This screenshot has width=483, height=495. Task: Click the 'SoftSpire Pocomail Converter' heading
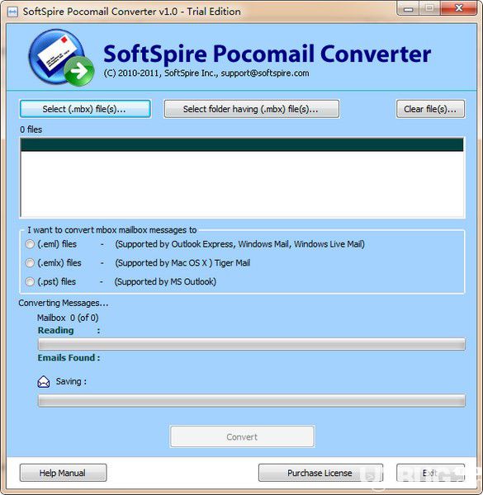point(268,54)
